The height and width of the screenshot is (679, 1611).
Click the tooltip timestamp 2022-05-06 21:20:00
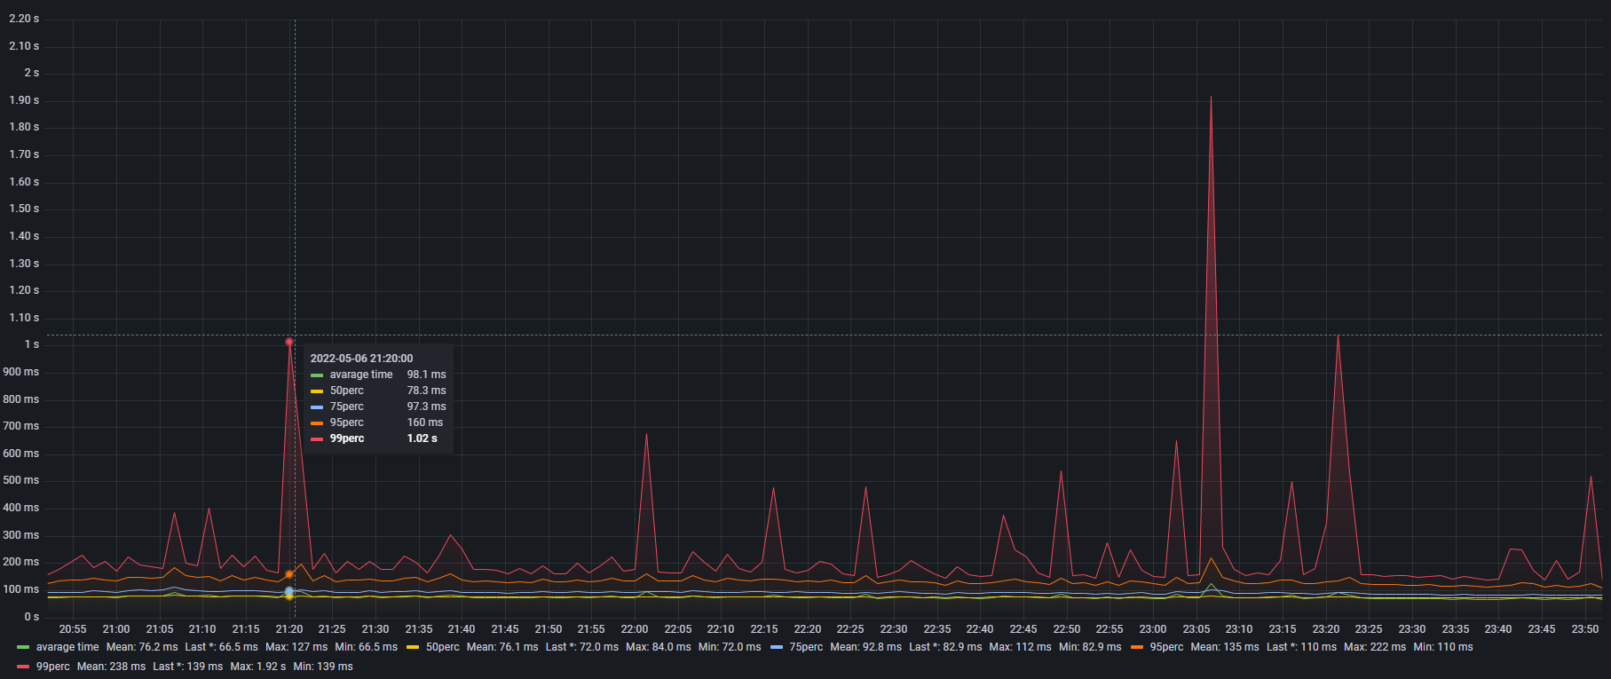click(x=361, y=359)
